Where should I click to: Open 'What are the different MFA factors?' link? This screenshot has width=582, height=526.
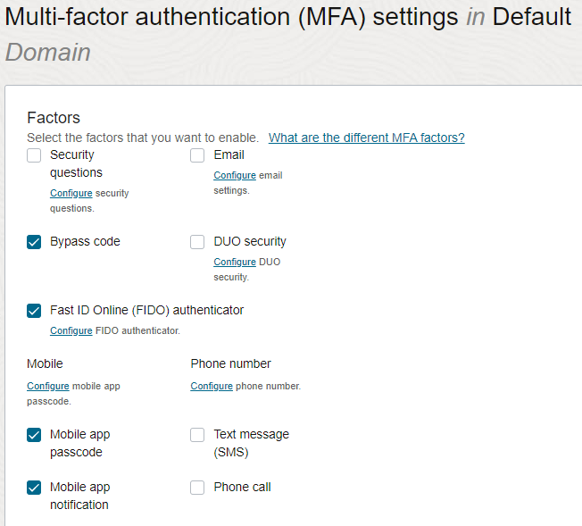(x=366, y=138)
